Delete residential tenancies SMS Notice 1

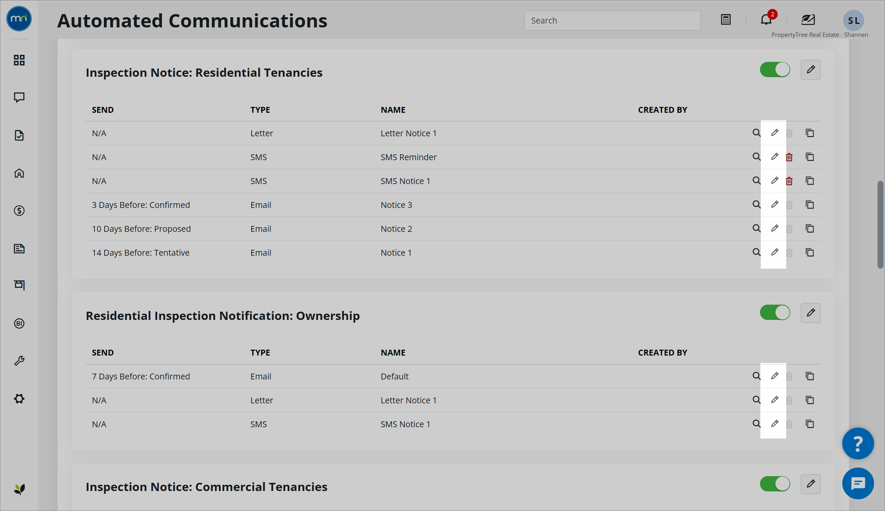pos(789,181)
